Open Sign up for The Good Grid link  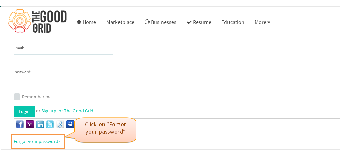(x=67, y=111)
